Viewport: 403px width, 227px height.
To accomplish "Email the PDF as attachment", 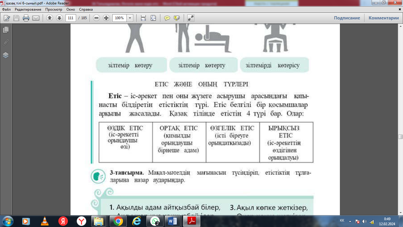I will tap(36, 18).
